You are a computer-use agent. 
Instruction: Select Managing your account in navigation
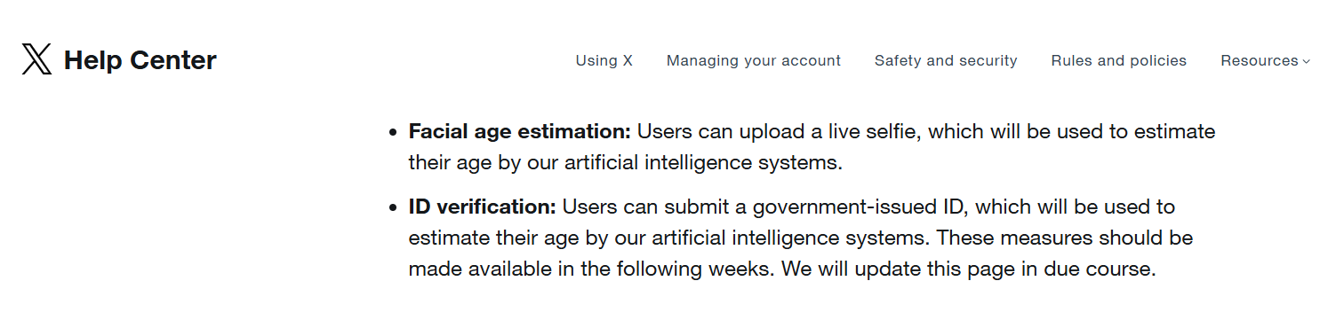coord(754,61)
